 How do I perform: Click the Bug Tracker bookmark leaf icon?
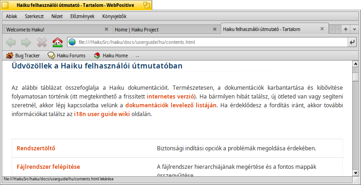point(9,55)
